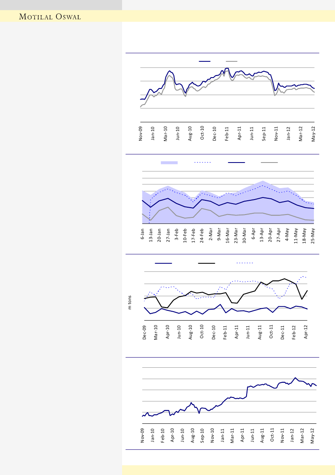Click the Feb-11 label on top chart axis
The image size is (335, 475).
pyautogui.click(x=227, y=134)
